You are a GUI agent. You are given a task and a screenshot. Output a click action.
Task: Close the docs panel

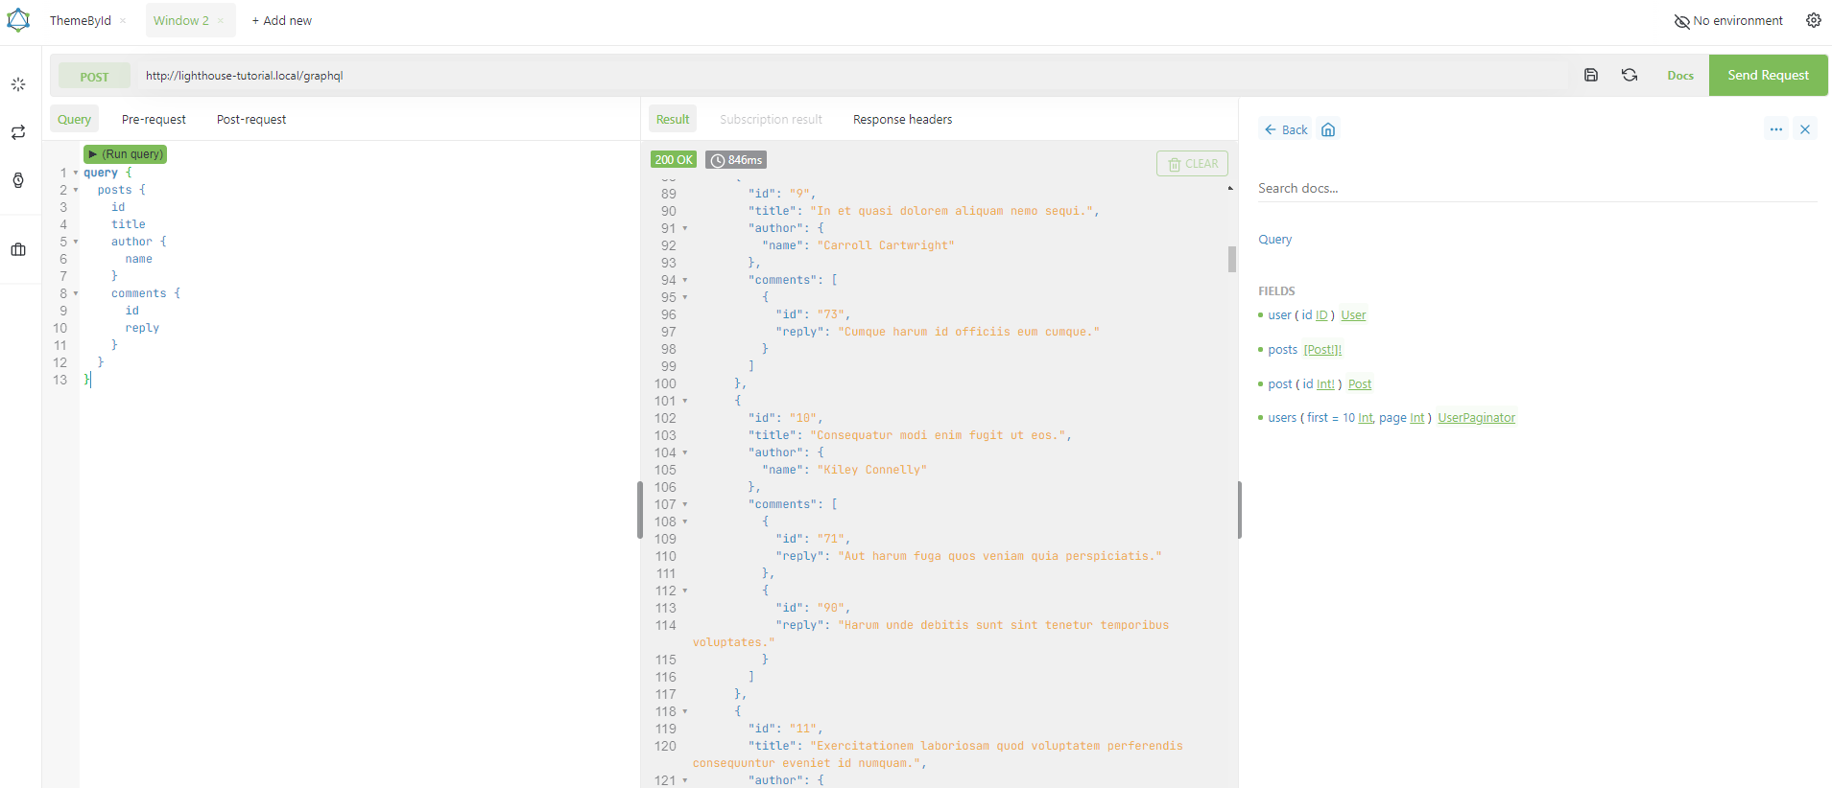pyautogui.click(x=1805, y=129)
